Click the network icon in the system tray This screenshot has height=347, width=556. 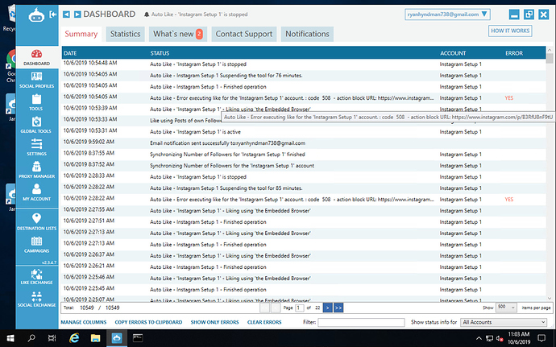[x=489, y=338]
